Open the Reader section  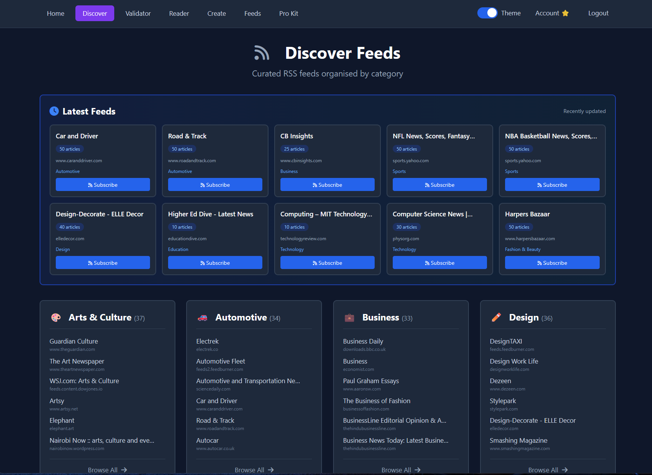pyautogui.click(x=179, y=13)
